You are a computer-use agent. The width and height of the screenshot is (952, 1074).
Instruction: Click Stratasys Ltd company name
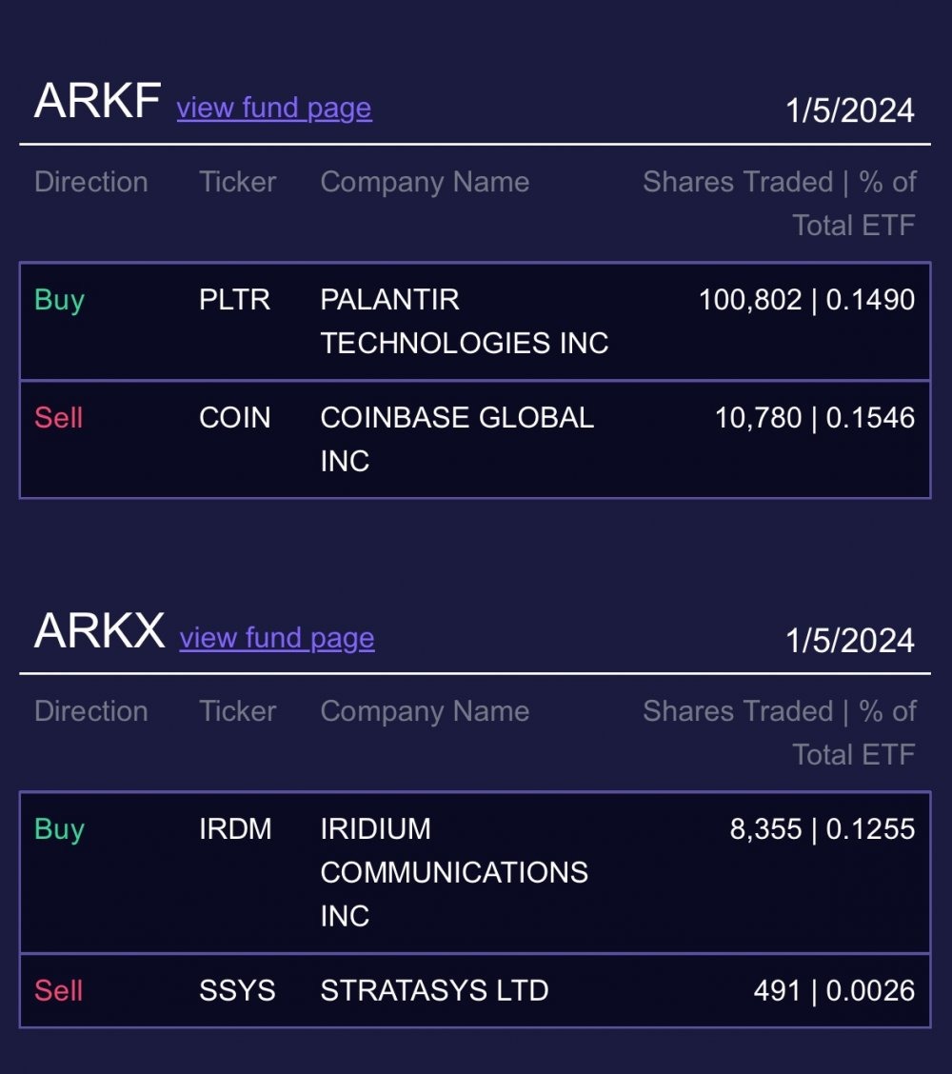[434, 990]
